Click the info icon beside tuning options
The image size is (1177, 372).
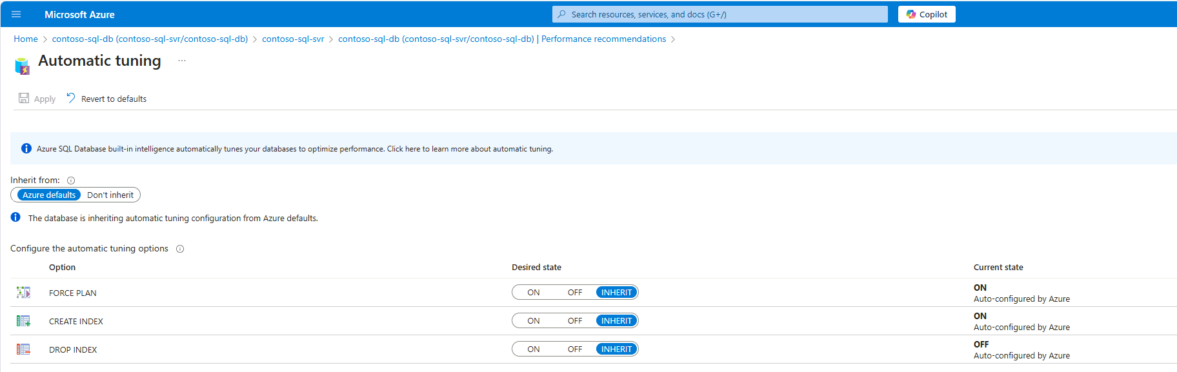(180, 249)
